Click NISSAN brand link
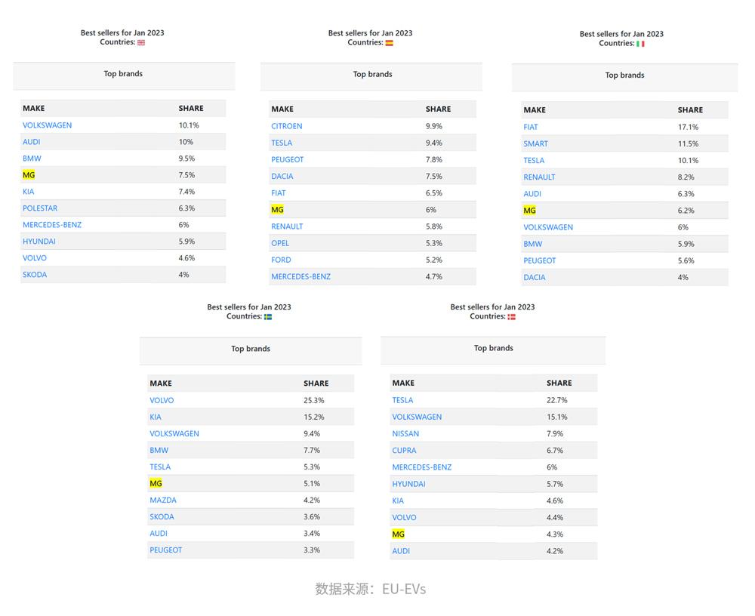The height and width of the screenshot is (616, 755). pyautogui.click(x=405, y=433)
